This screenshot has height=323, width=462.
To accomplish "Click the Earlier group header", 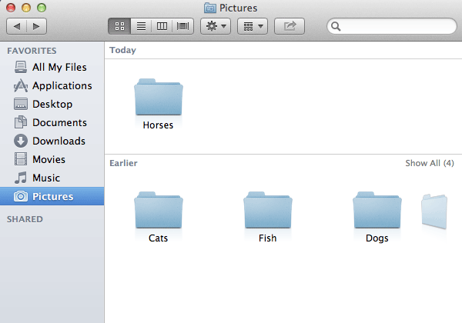I will [x=123, y=163].
